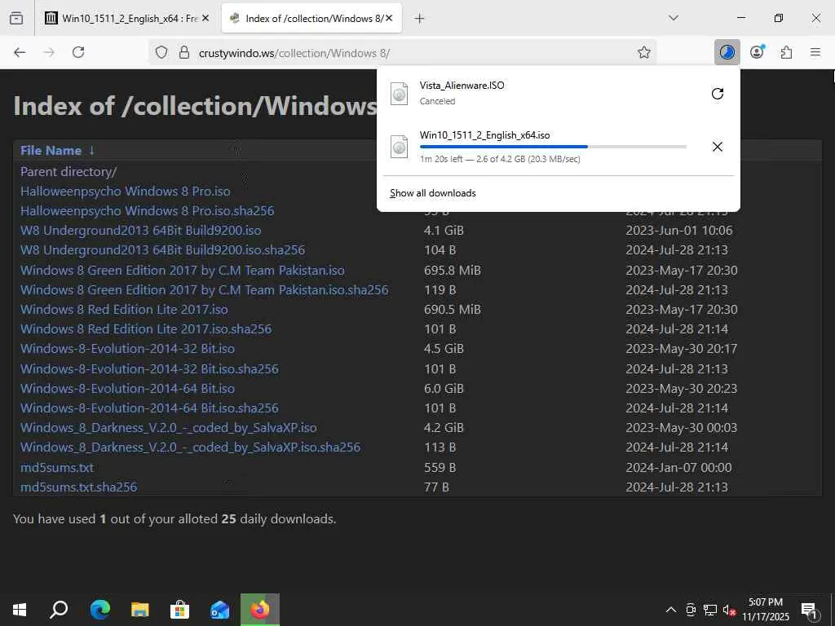
Task: Open the notification center icon
Action: pyautogui.click(x=810, y=611)
